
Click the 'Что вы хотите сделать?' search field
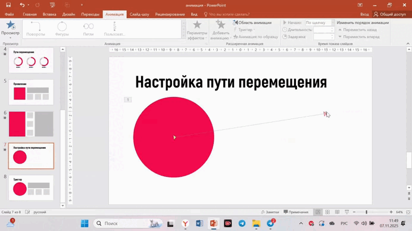coord(229,14)
